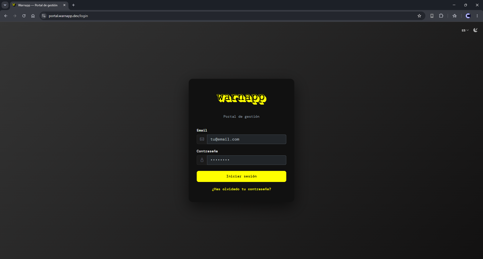Open the browser home page icon
This screenshot has width=483, height=259.
pyautogui.click(x=33, y=16)
